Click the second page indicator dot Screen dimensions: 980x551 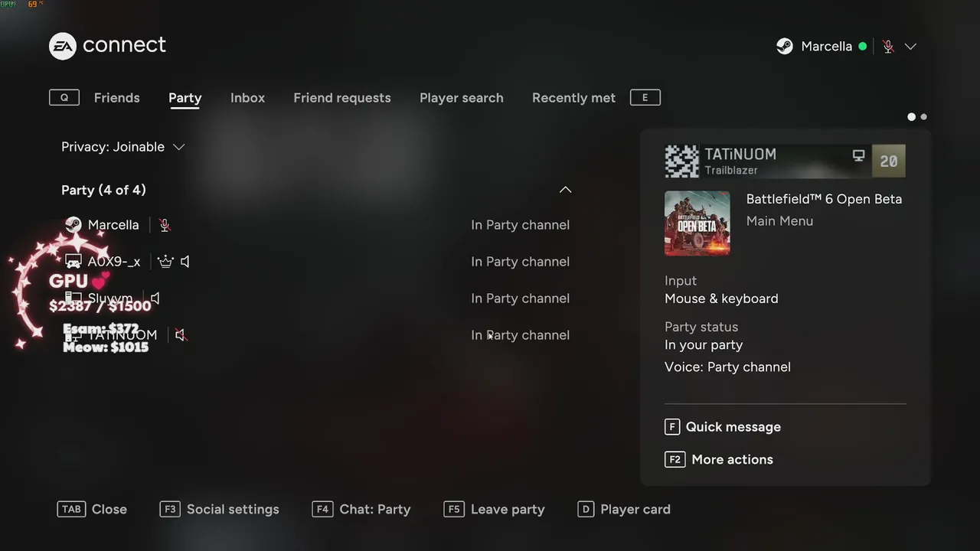pyautogui.click(x=924, y=117)
